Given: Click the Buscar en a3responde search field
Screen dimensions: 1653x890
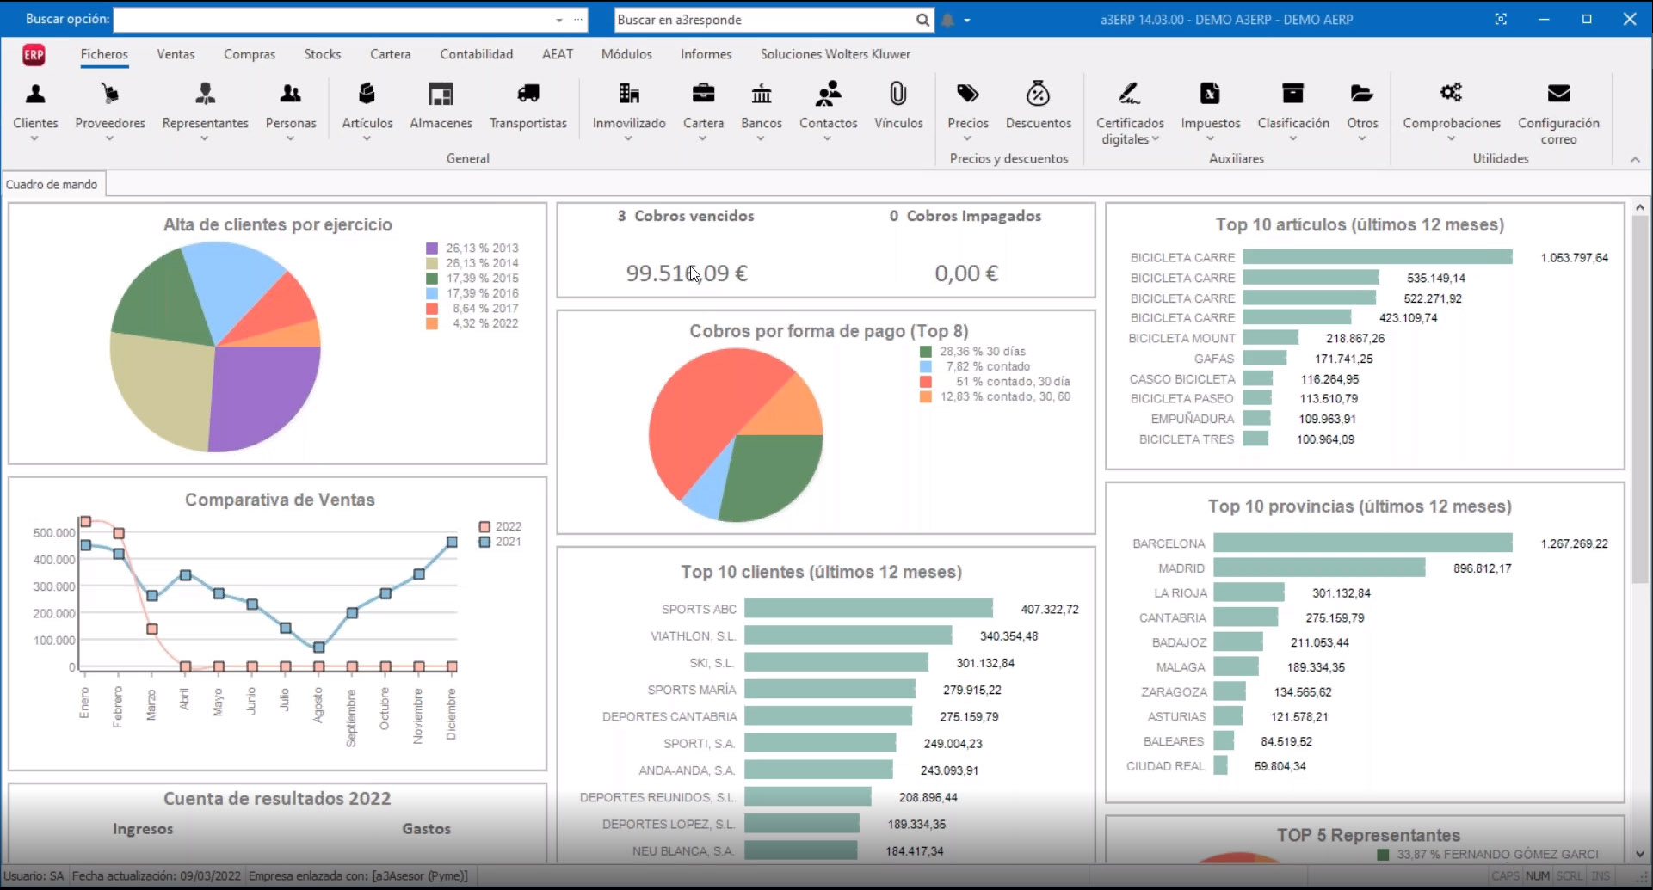Looking at the screenshot, I should tap(764, 20).
